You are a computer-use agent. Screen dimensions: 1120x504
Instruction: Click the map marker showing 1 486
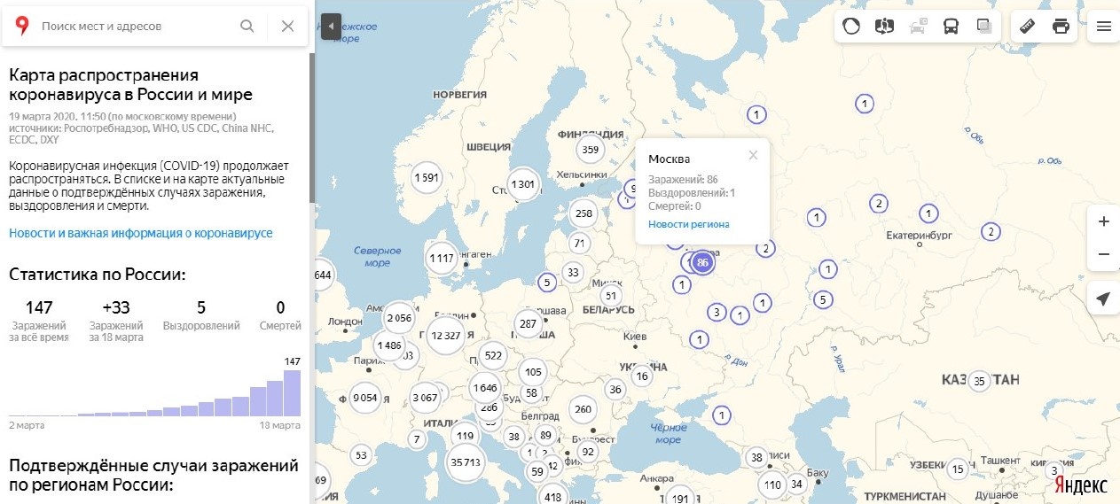coord(388,345)
